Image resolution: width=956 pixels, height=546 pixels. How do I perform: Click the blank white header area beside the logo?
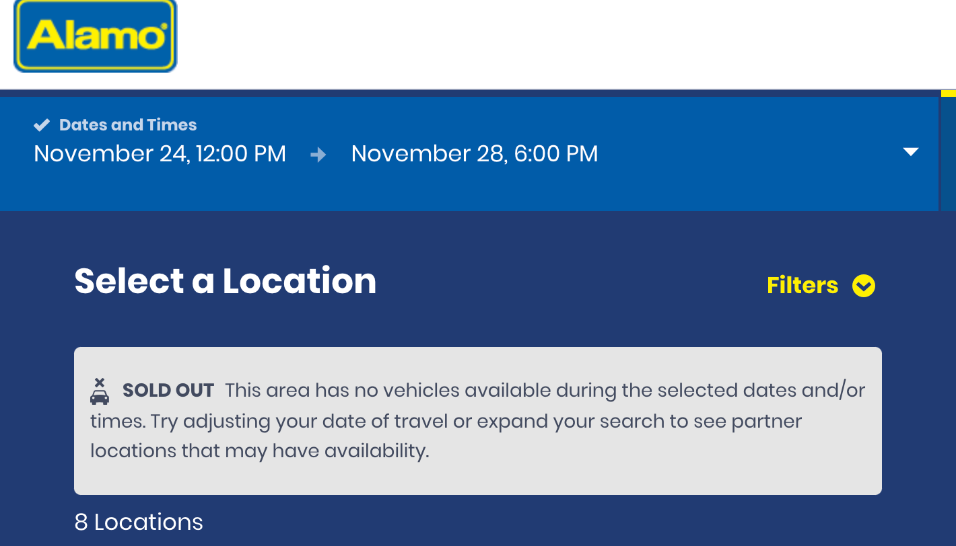[x=539, y=40]
